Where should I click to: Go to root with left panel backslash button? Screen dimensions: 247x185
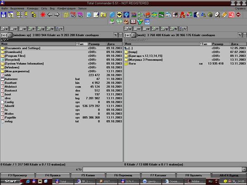tap(116, 35)
